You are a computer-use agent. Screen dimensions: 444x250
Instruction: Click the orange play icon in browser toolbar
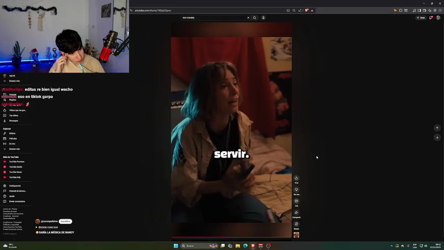tap(395, 10)
